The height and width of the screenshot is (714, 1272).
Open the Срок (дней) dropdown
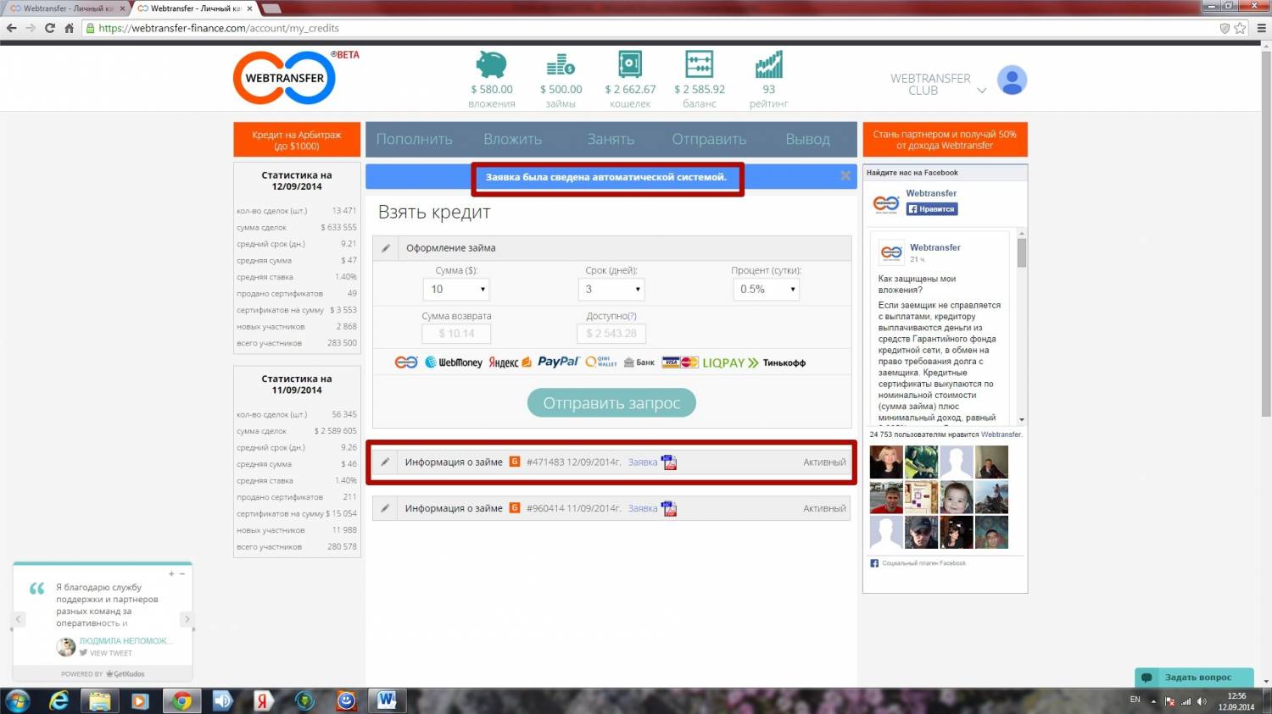[x=611, y=289]
